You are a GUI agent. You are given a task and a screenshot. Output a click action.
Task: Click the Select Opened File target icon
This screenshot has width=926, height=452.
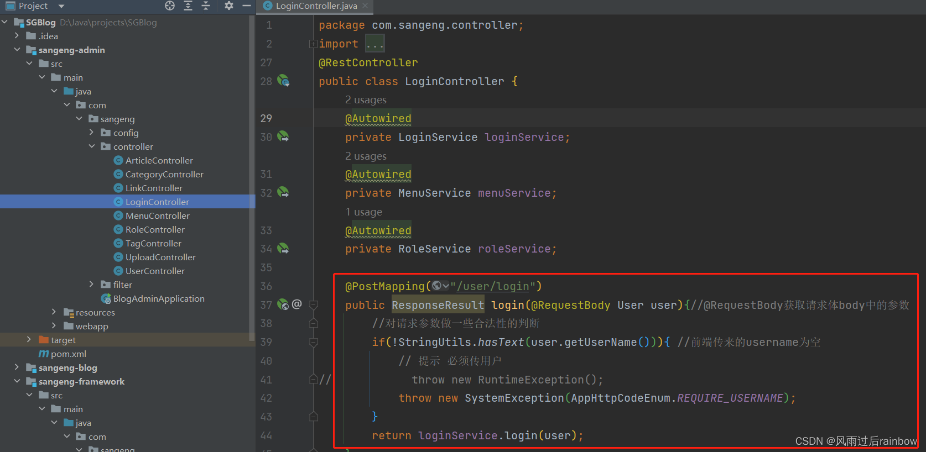click(170, 6)
